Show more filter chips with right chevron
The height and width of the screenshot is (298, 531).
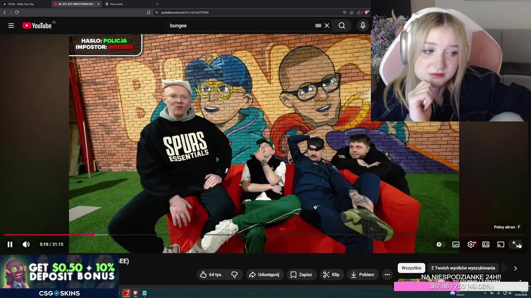pyautogui.click(x=515, y=268)
